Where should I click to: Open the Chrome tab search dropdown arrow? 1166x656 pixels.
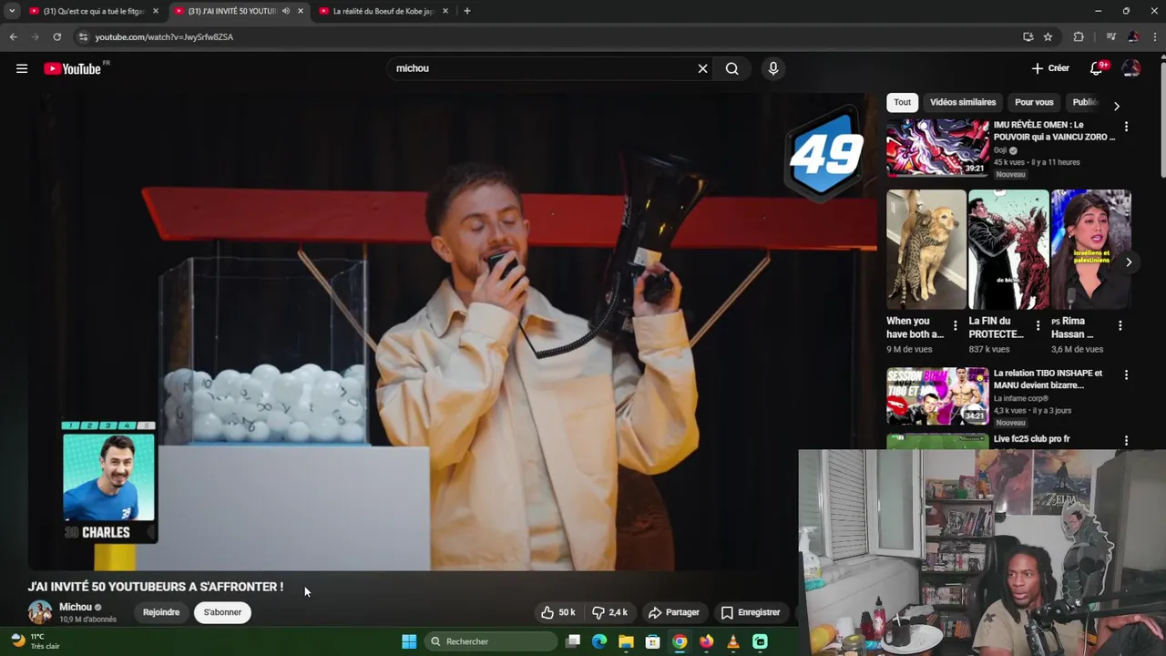click(x=12, y=11)
